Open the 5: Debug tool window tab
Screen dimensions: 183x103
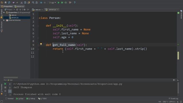tap(31, 99)
